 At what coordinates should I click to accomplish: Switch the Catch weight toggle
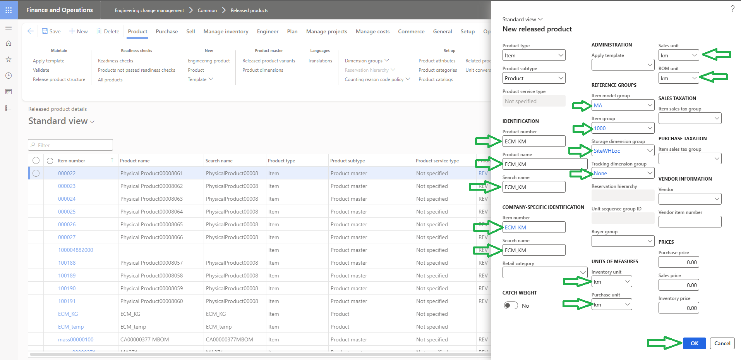(510, 305)
